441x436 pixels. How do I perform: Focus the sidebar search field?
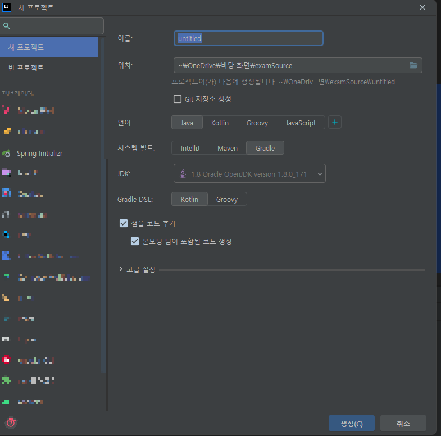click(52, 26)
